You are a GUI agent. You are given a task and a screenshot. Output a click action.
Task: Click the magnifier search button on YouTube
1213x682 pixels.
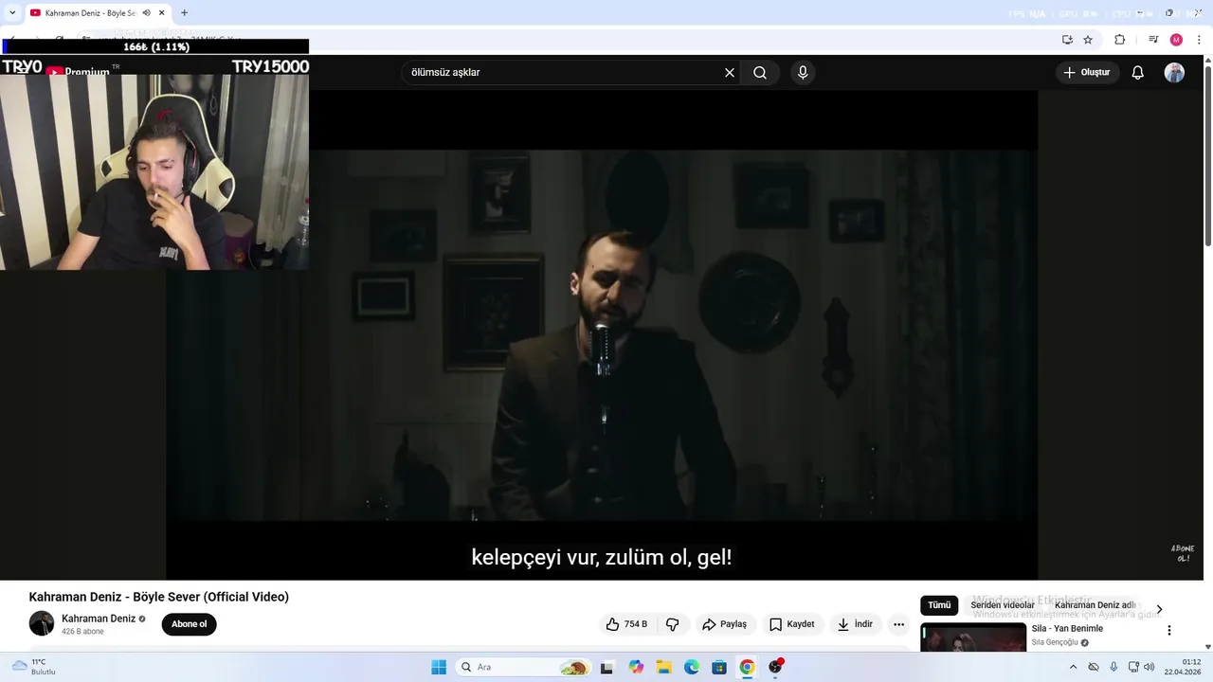click(760, 73)
